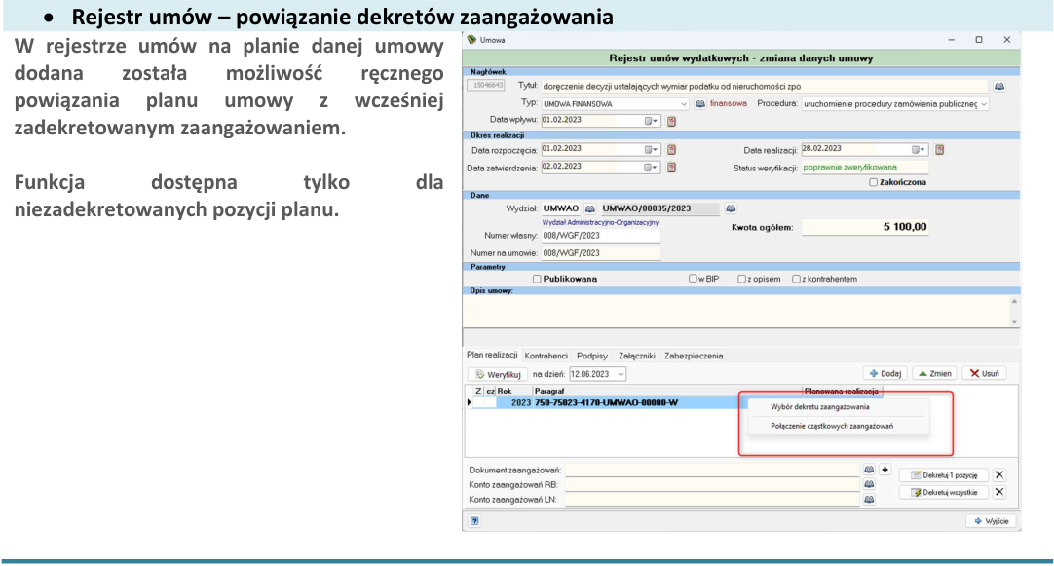Click binoculars icon beside Dokument zaangażowań field

pos(869,470)
